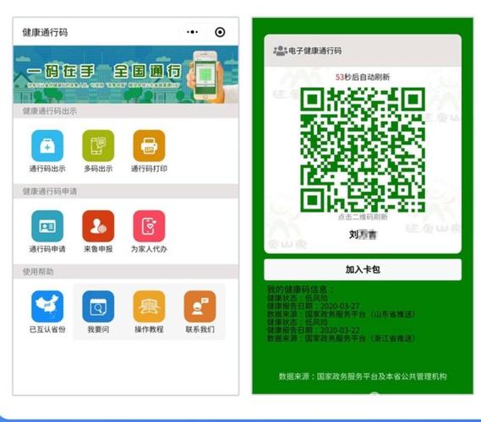
Task: Click the 通行码打印 label text
Action: 149,169
